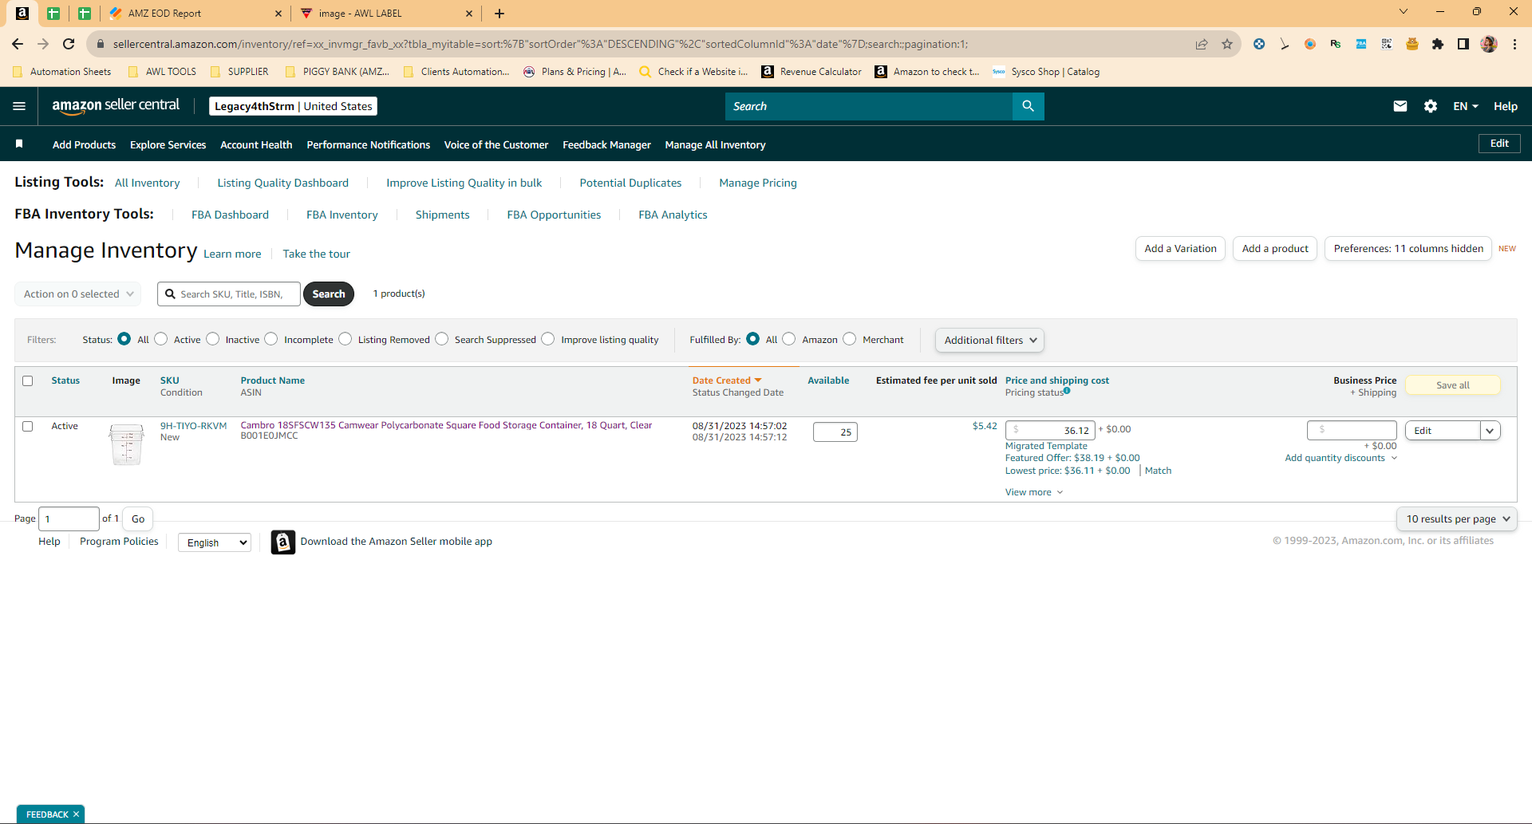
Task: Open the Performance Notifications menu item
Action: tap(368, 144)
